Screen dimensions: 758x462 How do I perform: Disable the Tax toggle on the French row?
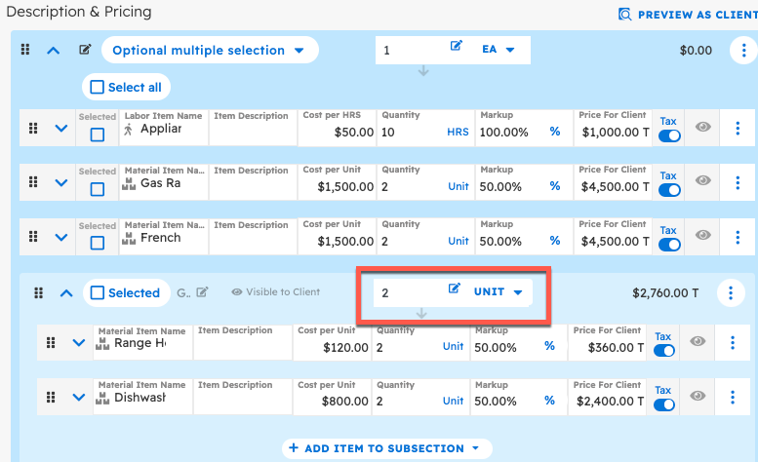[x=668, y=245]
